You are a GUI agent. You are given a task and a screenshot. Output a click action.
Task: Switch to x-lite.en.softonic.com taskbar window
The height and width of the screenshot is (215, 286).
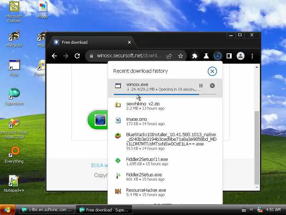coord(47,210)
